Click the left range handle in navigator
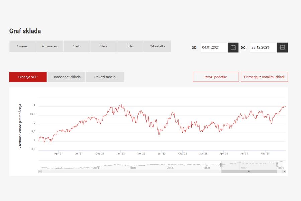 (x=221, y=165)
